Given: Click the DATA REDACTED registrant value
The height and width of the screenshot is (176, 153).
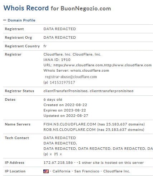Looking at the screenshot, I should pyautogui.click(x=59, y=29).
